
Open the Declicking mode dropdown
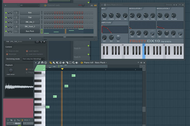click(33, 59)
